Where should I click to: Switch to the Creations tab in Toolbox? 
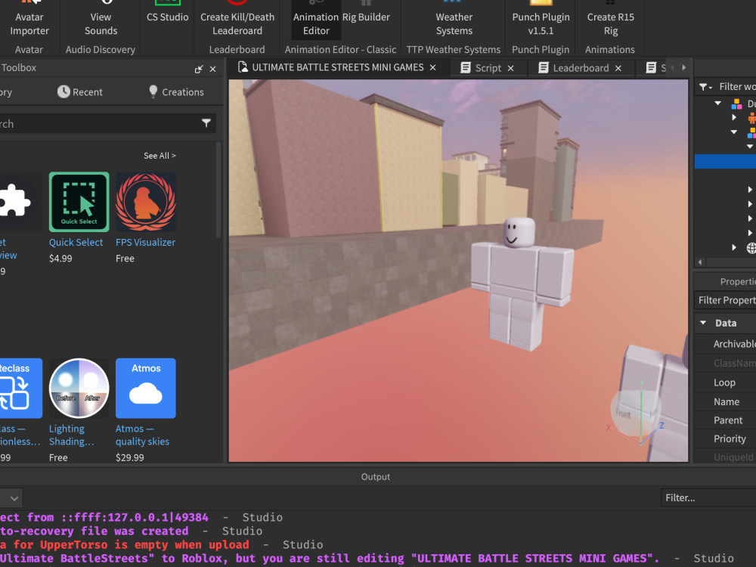(176, 91)
